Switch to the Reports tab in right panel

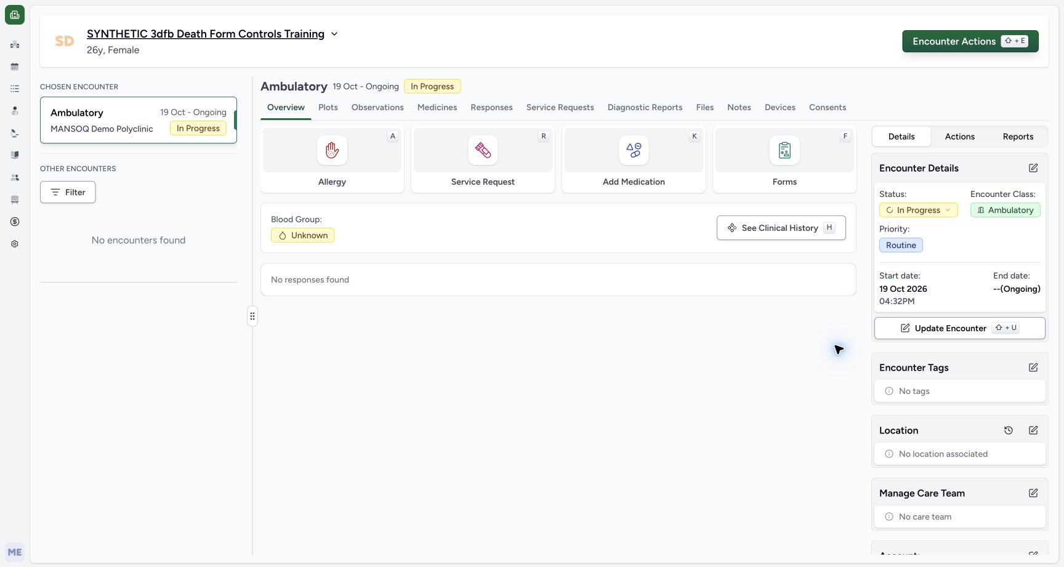(x=1018, y=137)
